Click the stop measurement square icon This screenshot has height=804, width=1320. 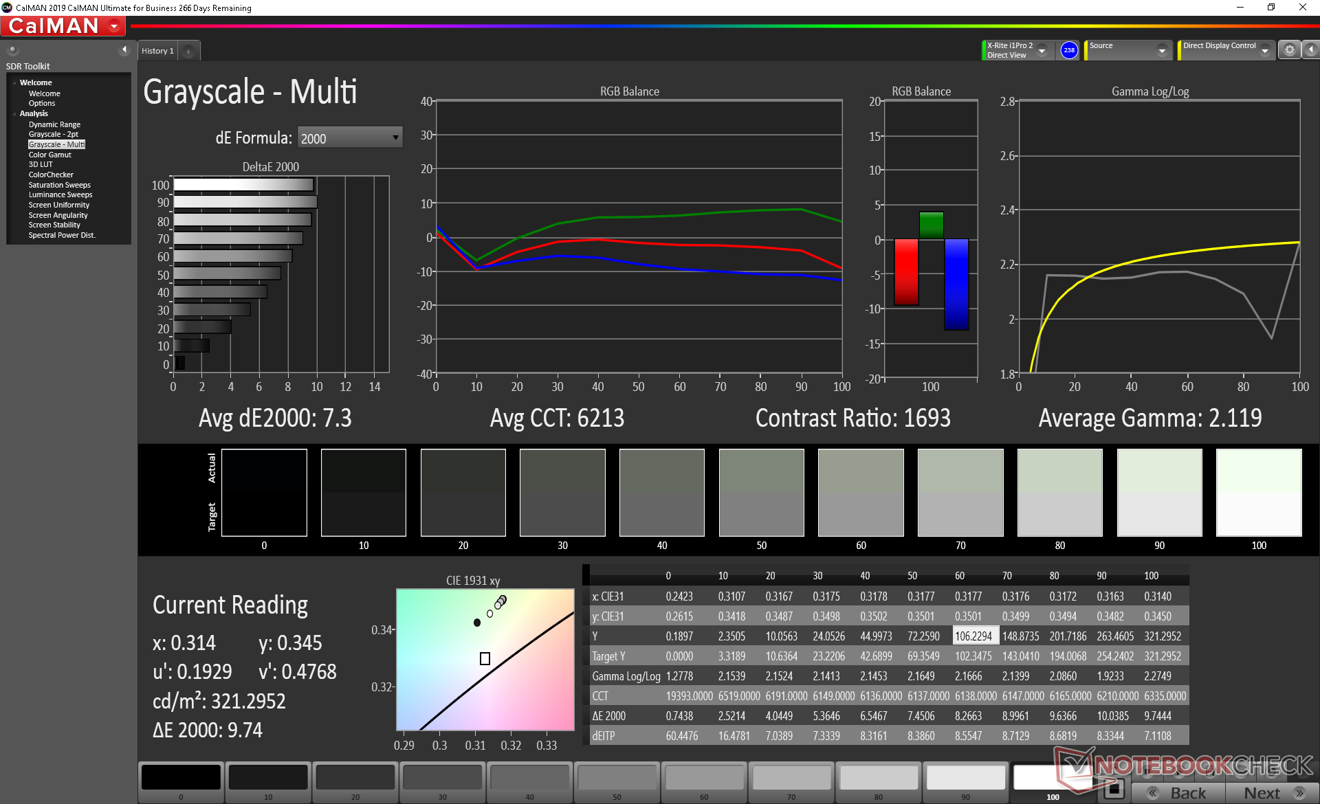click(x=1114, y=789)
